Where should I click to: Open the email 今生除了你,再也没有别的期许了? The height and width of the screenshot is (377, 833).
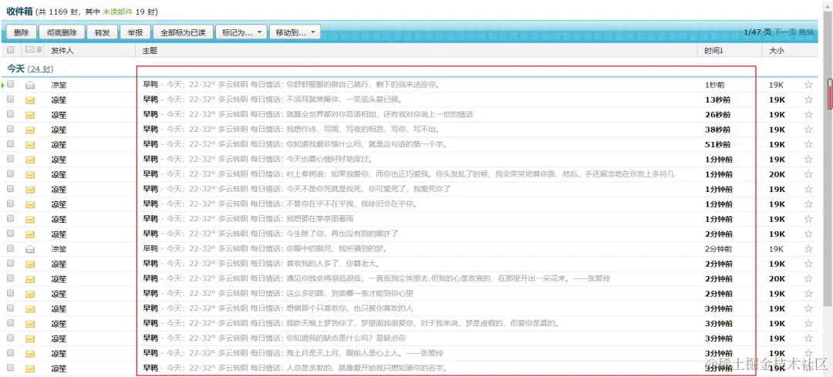271,233
